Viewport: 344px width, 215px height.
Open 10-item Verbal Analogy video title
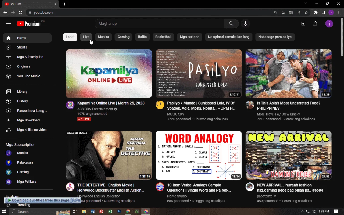click(199, 188)
